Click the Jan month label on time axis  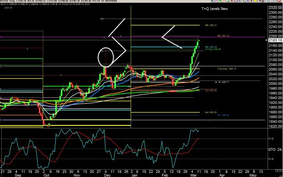pyautogui.click(x=134, y=175)
